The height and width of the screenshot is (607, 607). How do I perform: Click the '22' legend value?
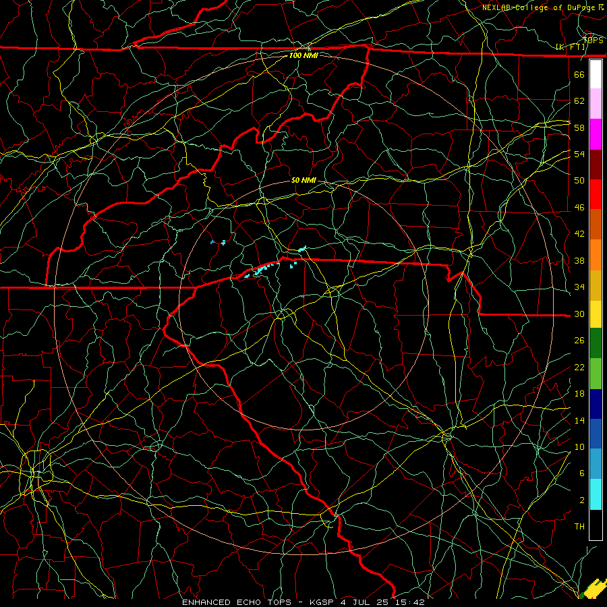tap(579, 367)
